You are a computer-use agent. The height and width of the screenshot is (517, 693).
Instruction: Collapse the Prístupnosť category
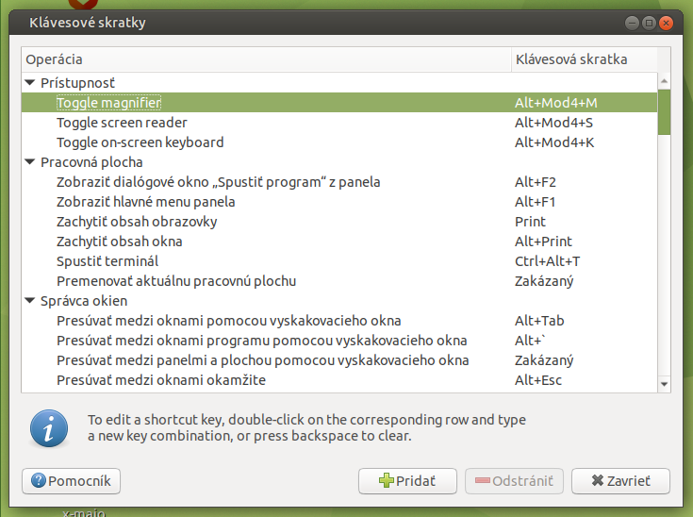click(x=30, y=83)
